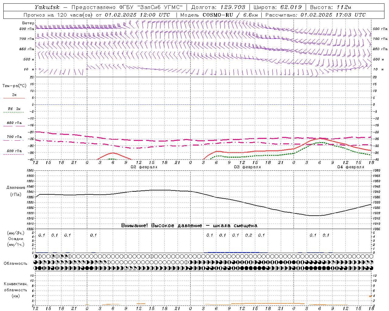The height and width of the screenshot is (311, 389).
Task: Click the "Осадки" precipitation label
Action: tap(16, 239)
